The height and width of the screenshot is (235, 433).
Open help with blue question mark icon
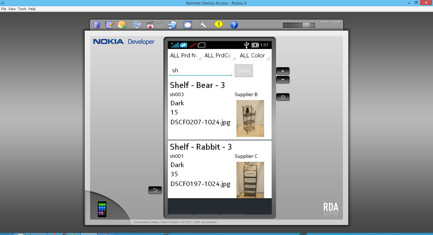click(234, 25)
